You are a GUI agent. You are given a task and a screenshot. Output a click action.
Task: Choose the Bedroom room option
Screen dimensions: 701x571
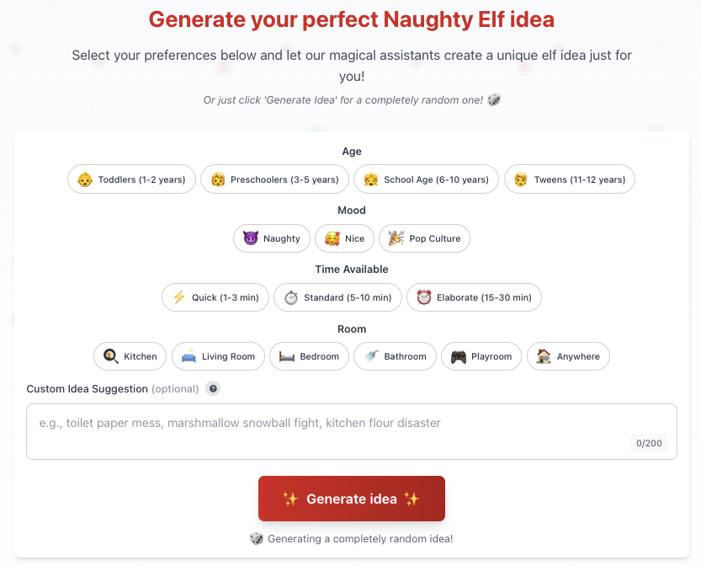(309, 356)
